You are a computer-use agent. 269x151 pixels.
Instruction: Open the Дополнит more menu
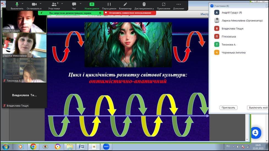click(179, 6)
